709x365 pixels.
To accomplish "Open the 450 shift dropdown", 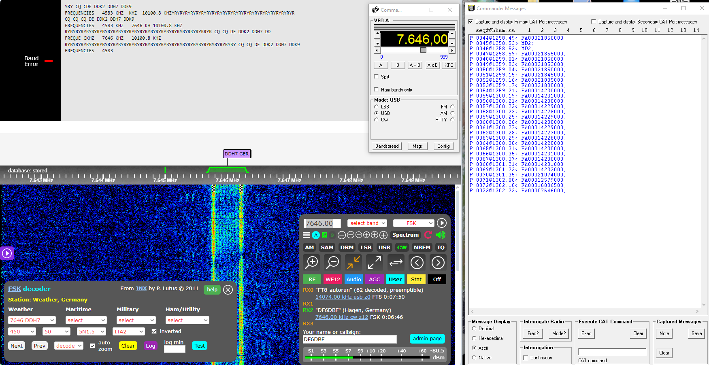I will coord(22,331).
